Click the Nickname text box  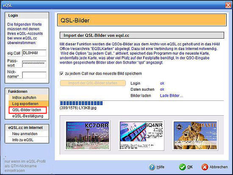pyautogui.click(x=34, y=75)
